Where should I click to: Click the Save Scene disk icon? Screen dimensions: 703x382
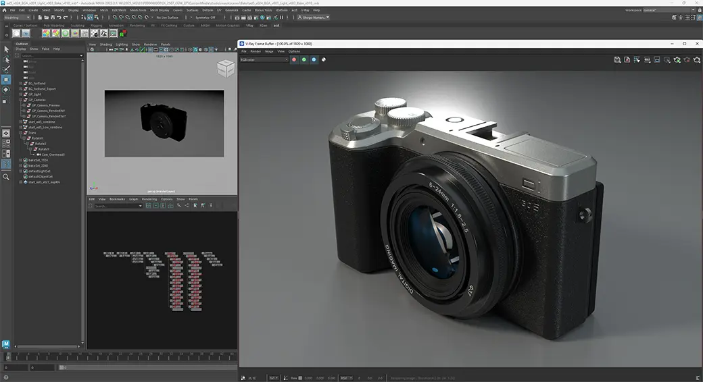[x=53, y=18]
